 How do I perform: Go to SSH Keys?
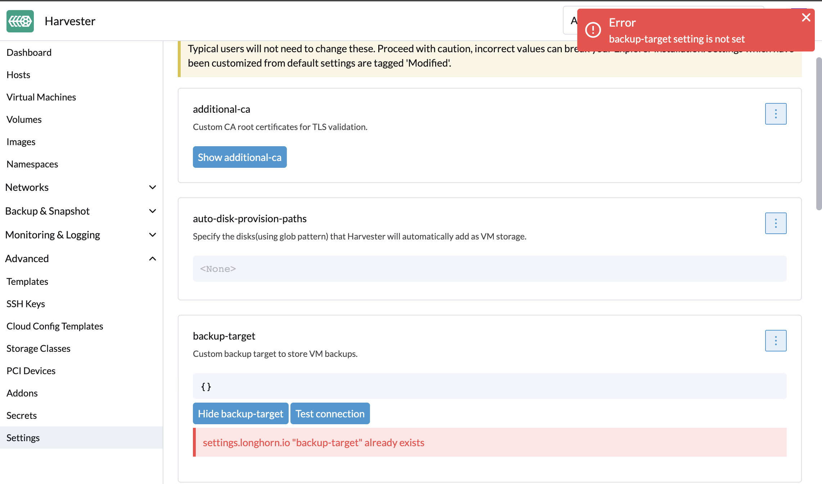26,304
